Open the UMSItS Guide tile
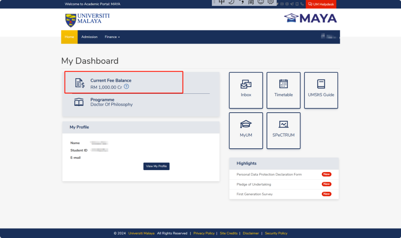 click(321, 90)
